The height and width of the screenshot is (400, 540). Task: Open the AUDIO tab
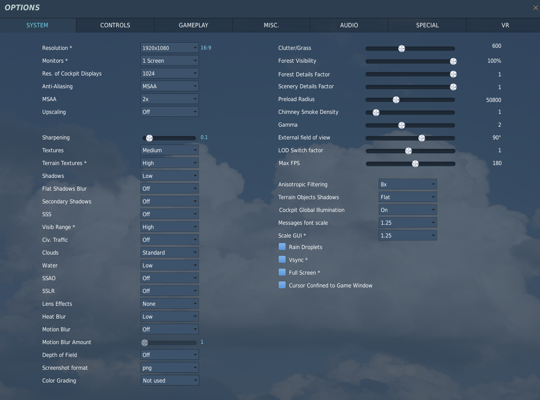point(349,25)
